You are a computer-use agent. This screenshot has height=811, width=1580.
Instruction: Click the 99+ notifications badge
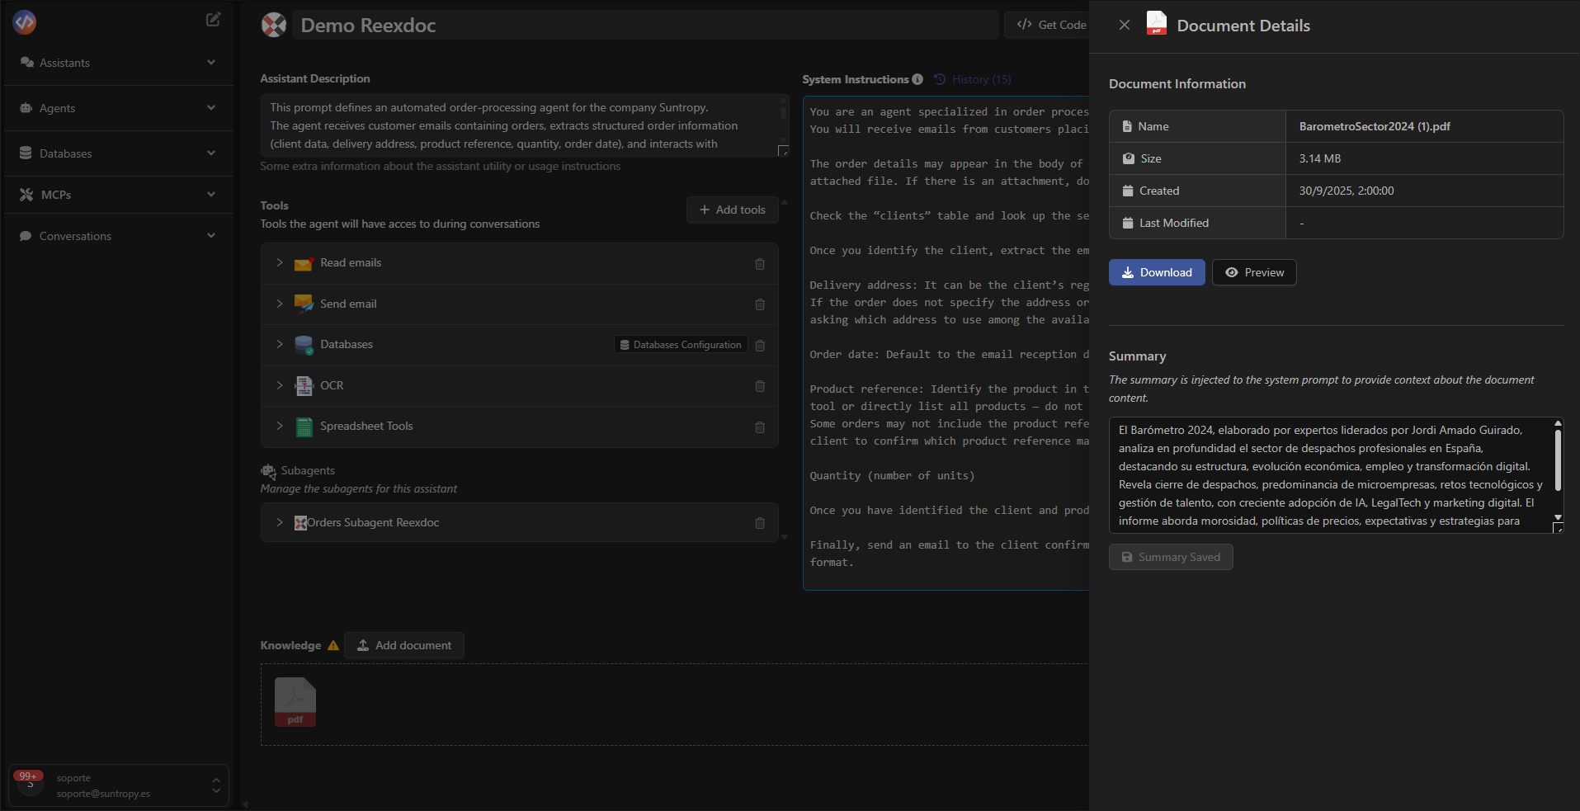click(x=28, y=776)
